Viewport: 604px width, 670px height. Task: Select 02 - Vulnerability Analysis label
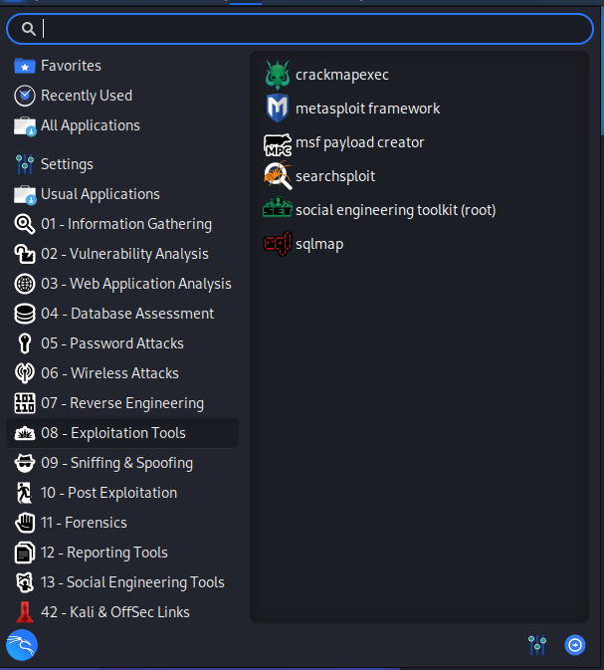pyautogui.click(x=124, y=254)
